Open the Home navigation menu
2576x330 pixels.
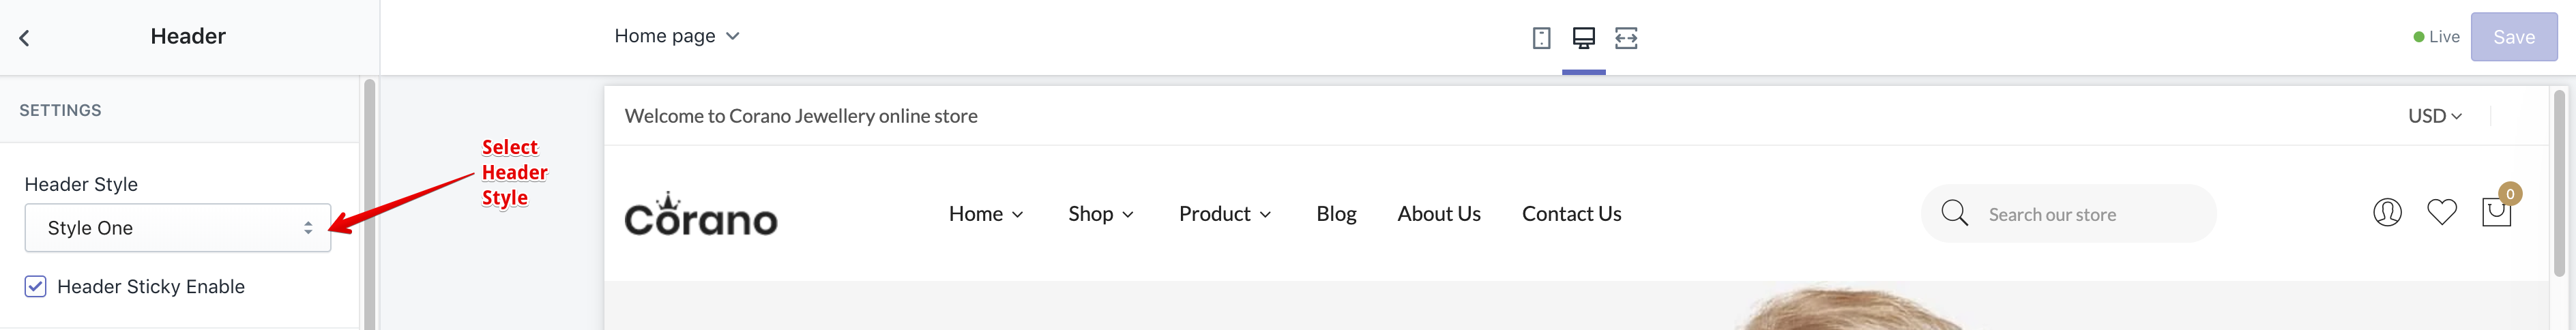point(986,214)
